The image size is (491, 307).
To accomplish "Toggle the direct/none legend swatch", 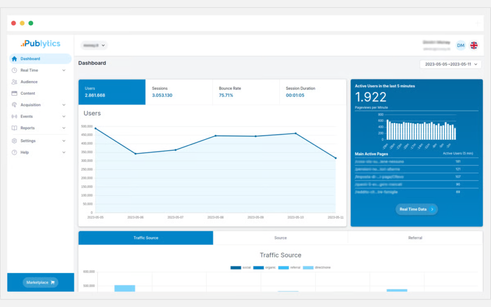I will pos(308,268).
